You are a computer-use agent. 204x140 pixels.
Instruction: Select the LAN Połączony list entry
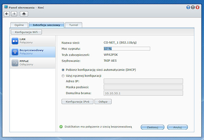(x=33, y=41)
